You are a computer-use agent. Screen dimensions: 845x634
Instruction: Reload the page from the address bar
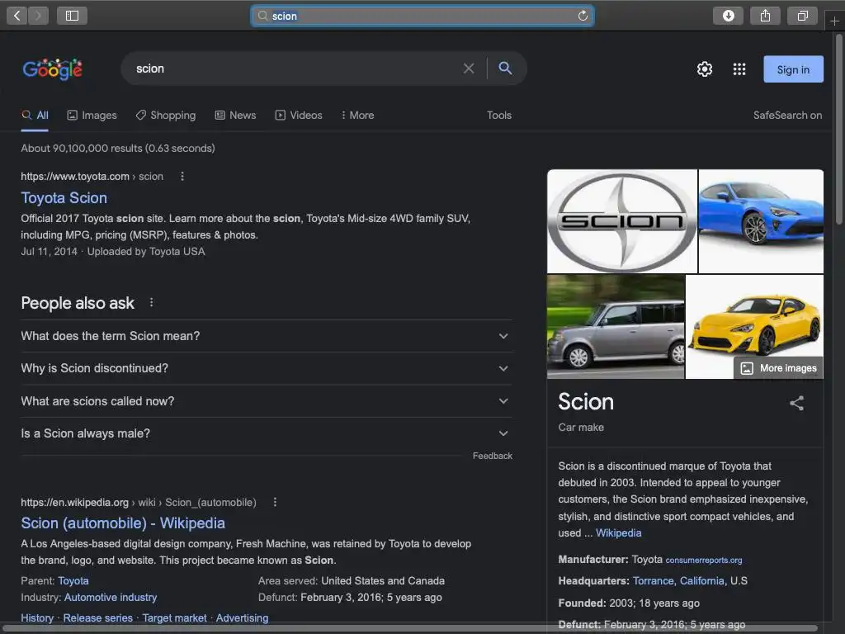point(583,16)
